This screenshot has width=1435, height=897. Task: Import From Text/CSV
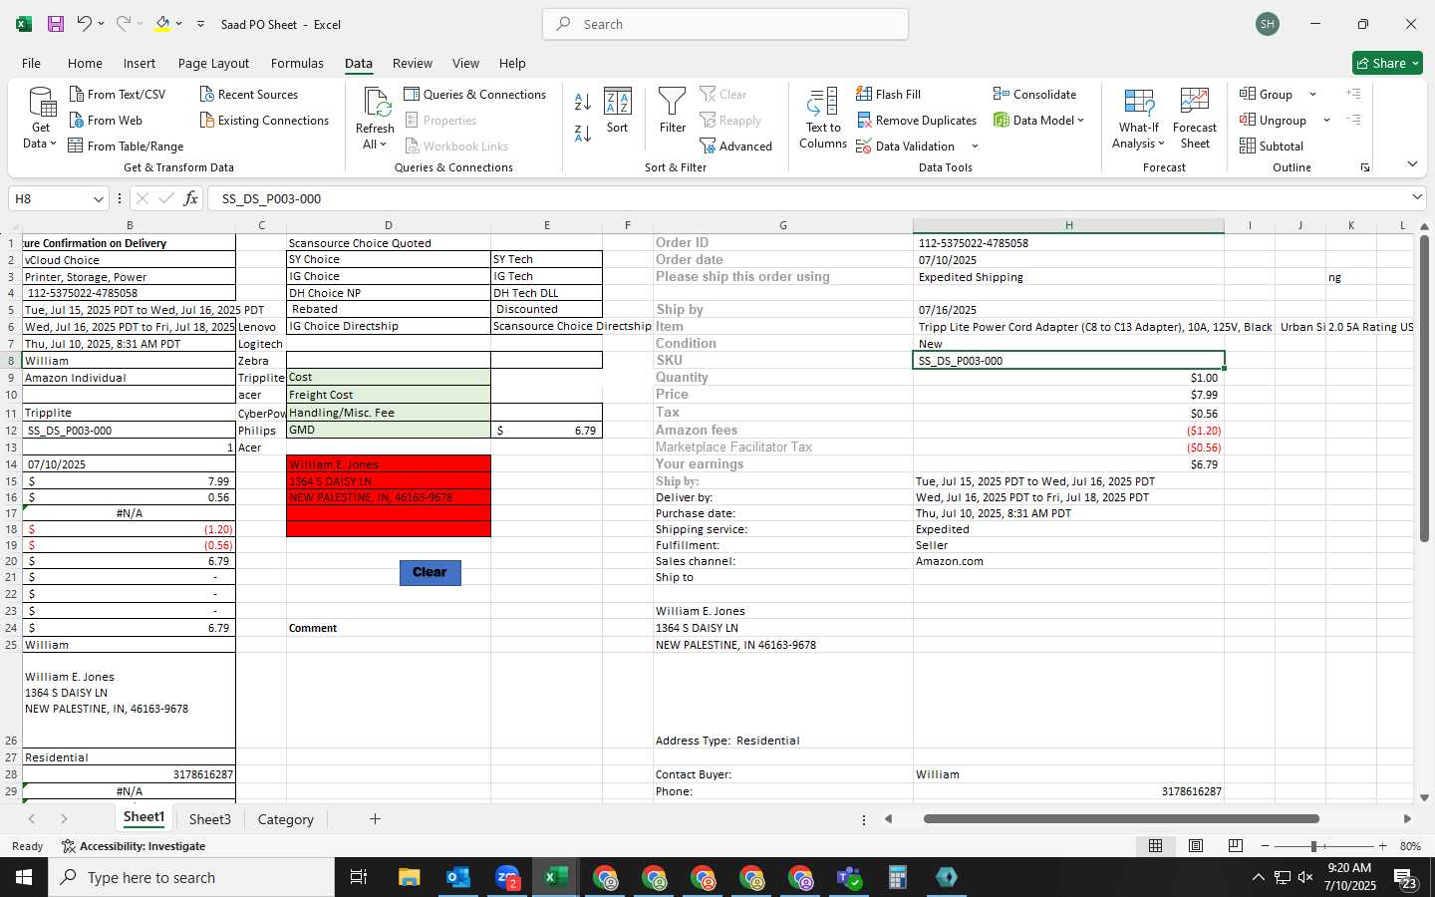118,94
